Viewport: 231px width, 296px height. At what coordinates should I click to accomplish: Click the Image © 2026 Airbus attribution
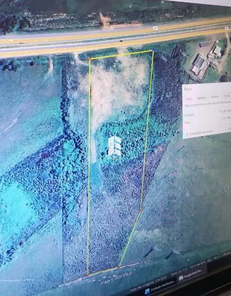coord(116,277)
